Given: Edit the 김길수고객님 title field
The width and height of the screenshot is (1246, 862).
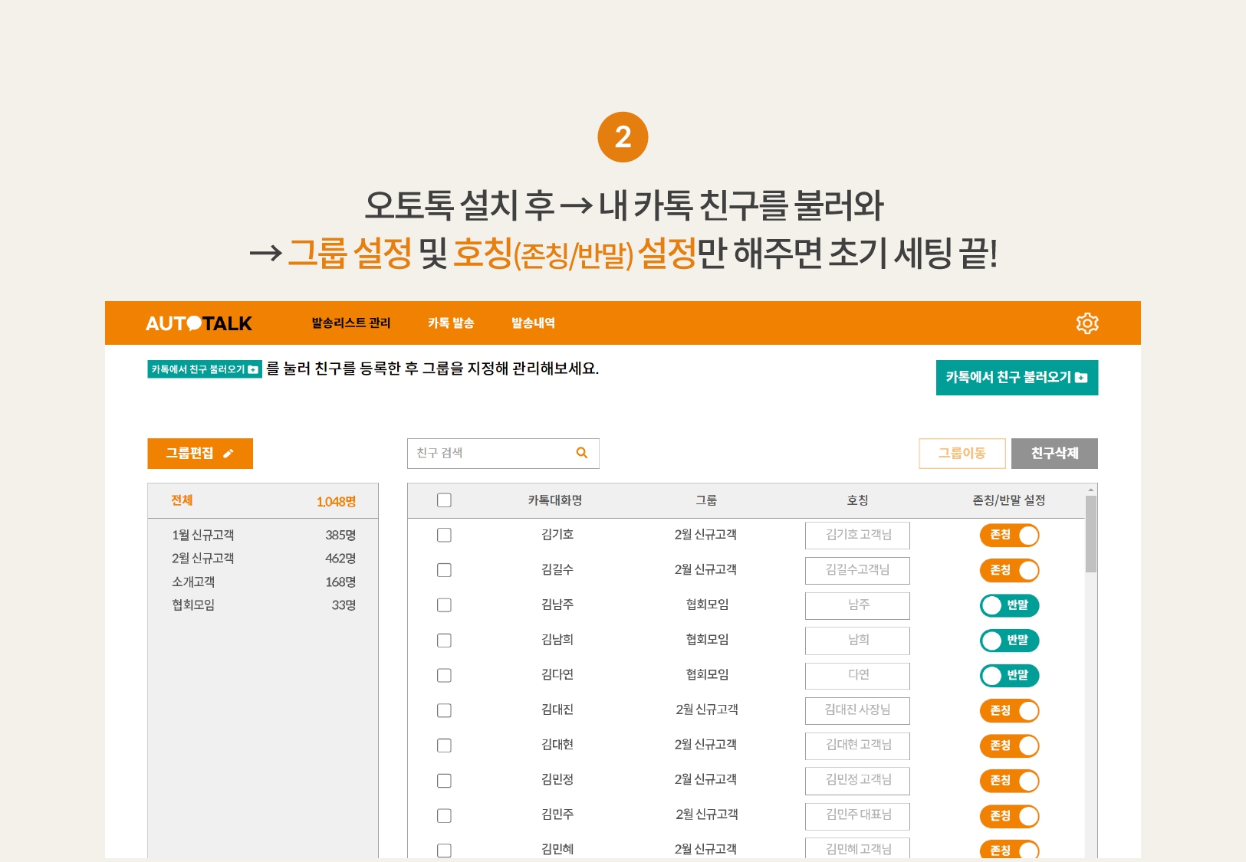Looking at the screenshot, I should [x=857, y=571].
